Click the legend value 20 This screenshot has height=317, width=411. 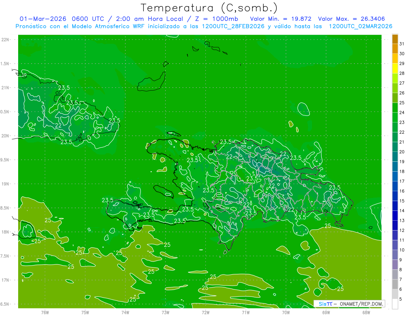pos(402,152)
